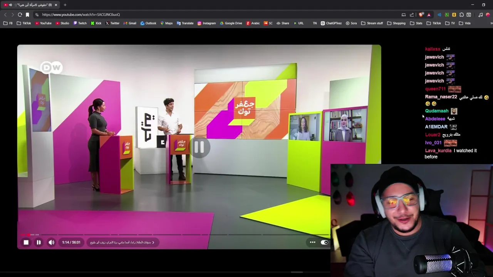Click chat username Rama_naser22

coord(441,97)
